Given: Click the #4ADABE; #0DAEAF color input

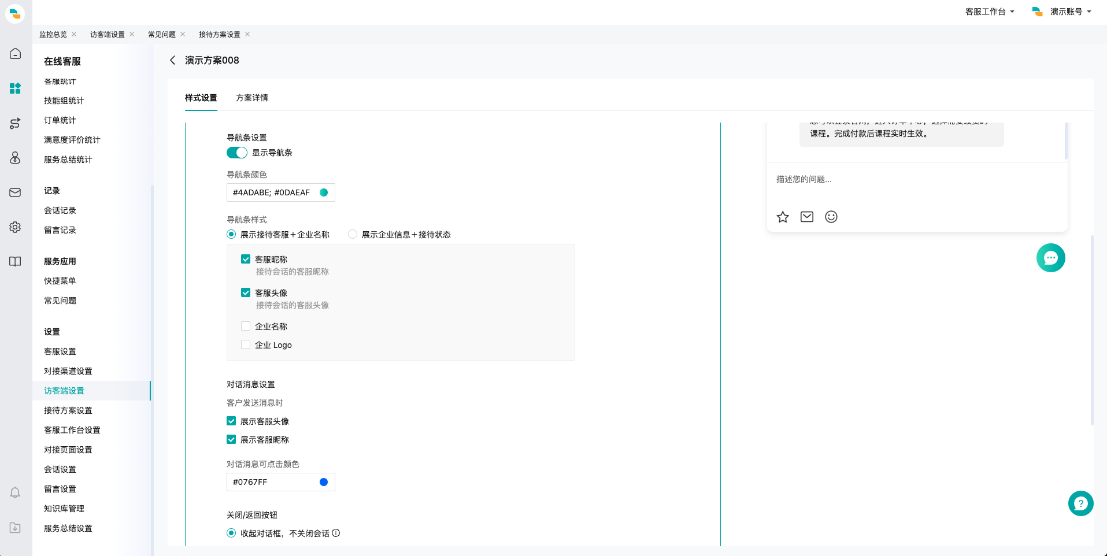Looking at the screenshot, I should pyautogui.click(x=281, y=192).
